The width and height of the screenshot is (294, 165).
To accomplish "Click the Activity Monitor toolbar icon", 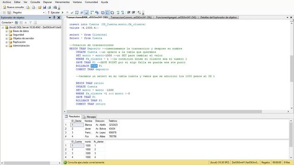I will pyautogui.click(x=55, y=7).
